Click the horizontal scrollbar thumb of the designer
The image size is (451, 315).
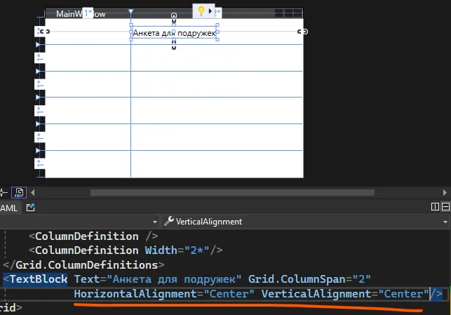click(232, 192)
